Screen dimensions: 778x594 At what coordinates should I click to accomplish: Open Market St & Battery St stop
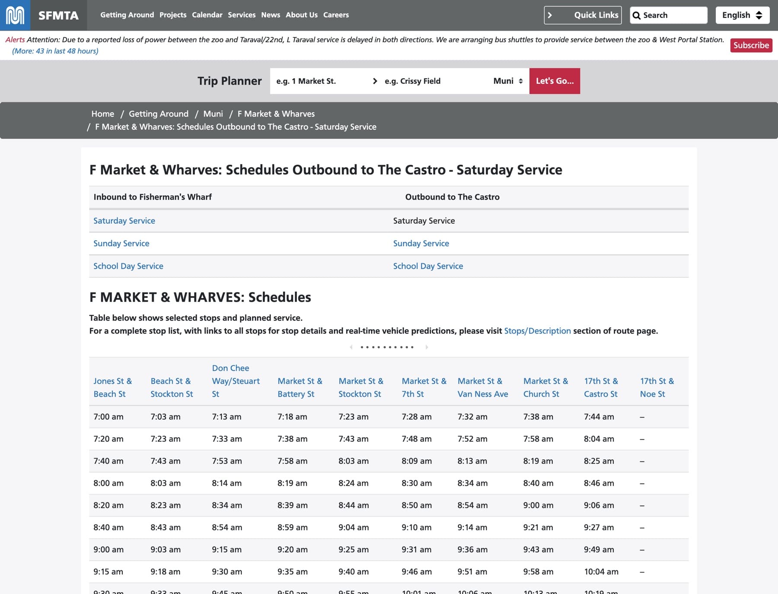click(300, 388)
